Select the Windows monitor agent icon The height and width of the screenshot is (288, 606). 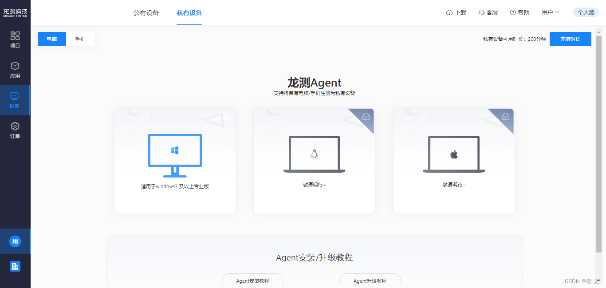pos(175,156)
